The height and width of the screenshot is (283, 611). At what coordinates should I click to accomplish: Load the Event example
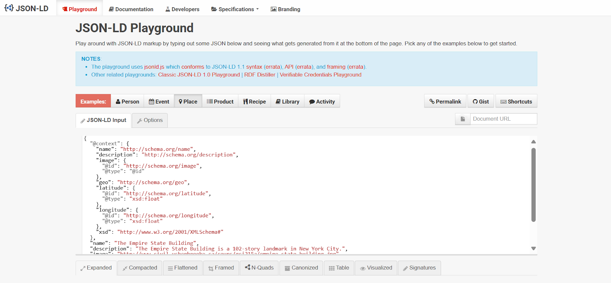click(x=159, y=102)
